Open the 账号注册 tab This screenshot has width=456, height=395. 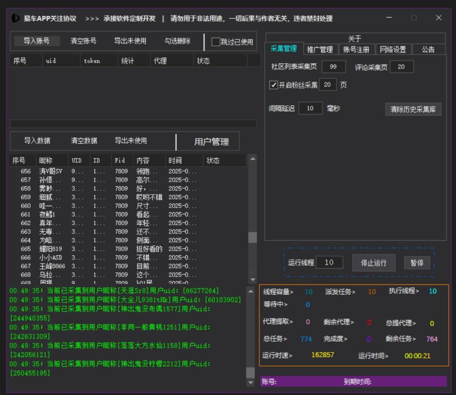coord(356,49)
